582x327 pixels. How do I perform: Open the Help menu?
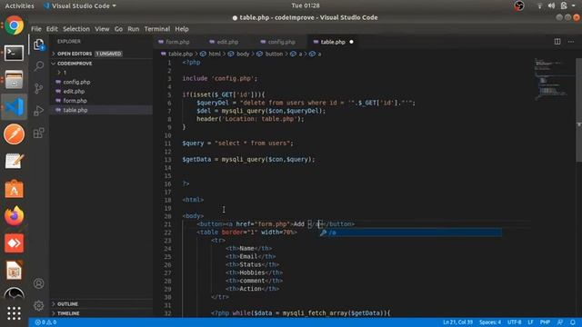182,29
